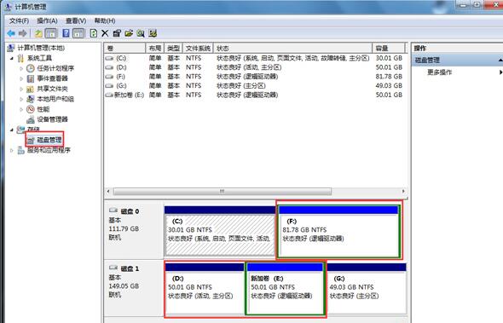Viewport: 503px width, 323px height.
Task: Sort by the 类型 column header
Action: pyautogui.click(x=174, y=48)
